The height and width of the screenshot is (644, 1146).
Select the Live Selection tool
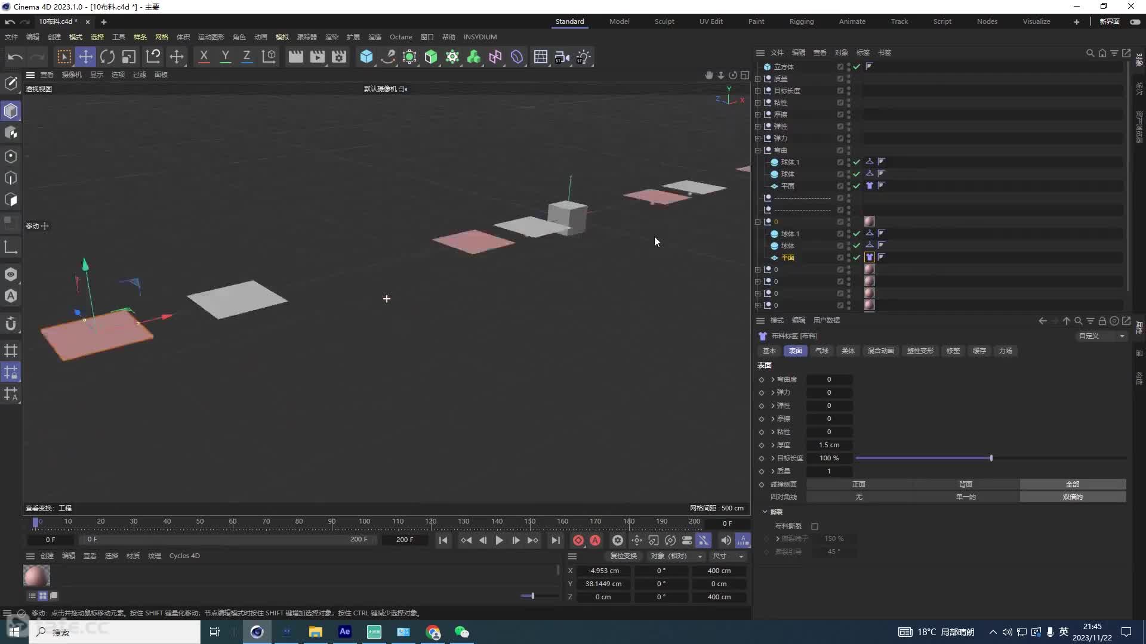[64, 57]
